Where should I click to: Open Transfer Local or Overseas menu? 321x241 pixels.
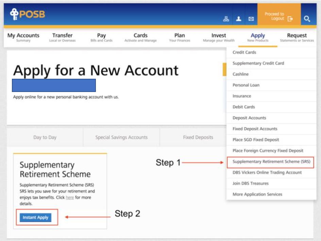[63, 37]
